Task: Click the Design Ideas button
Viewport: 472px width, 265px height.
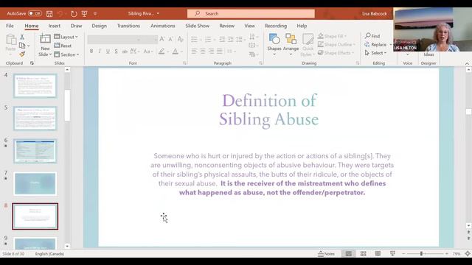Action: point(428,54)
